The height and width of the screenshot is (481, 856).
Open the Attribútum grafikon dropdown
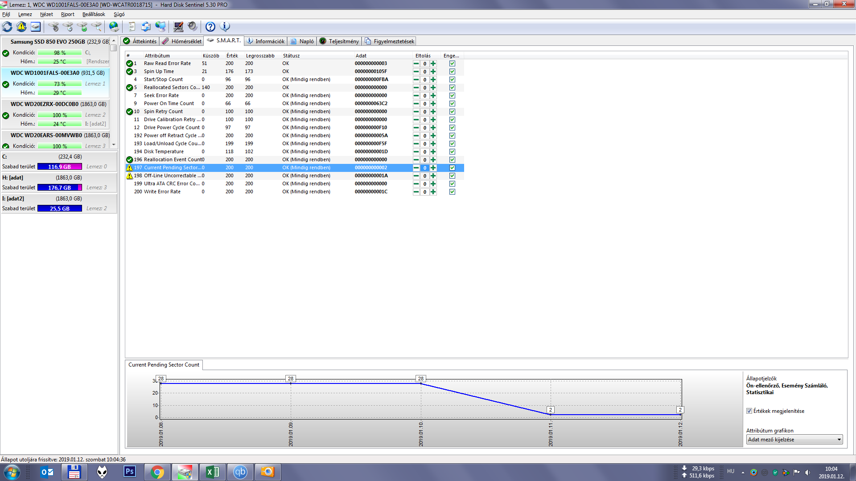(x=794, y=440)
